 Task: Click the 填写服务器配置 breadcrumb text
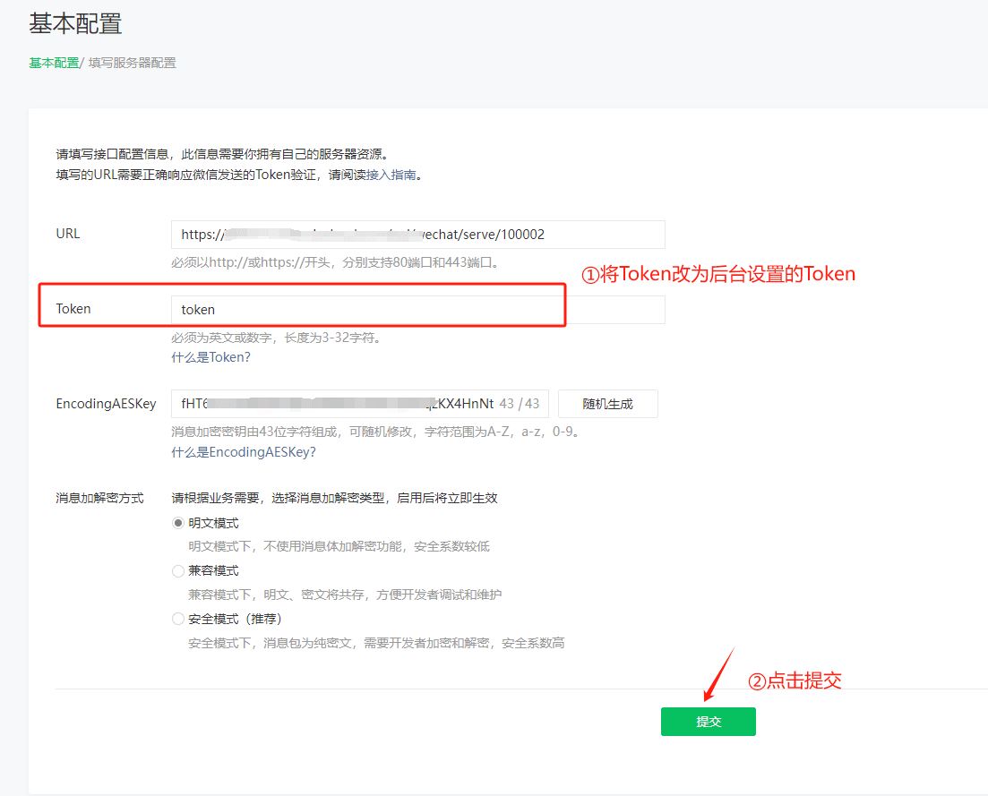[x=132, y=63]
